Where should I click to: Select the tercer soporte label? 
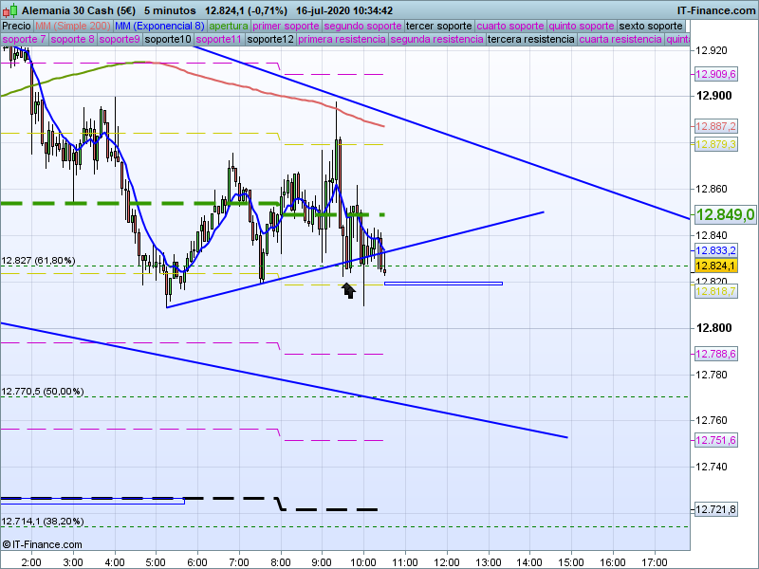[438, 26]
